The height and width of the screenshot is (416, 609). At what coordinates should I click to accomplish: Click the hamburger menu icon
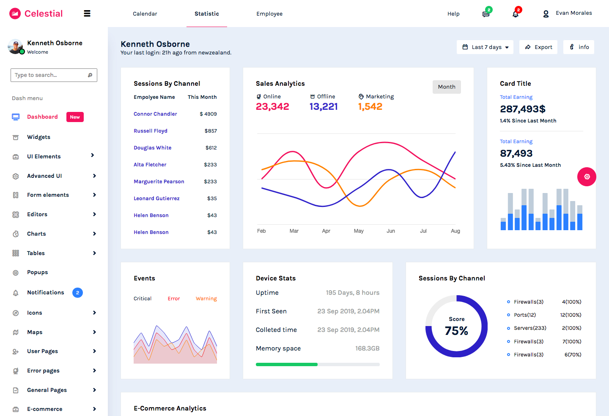click(87, 14)
